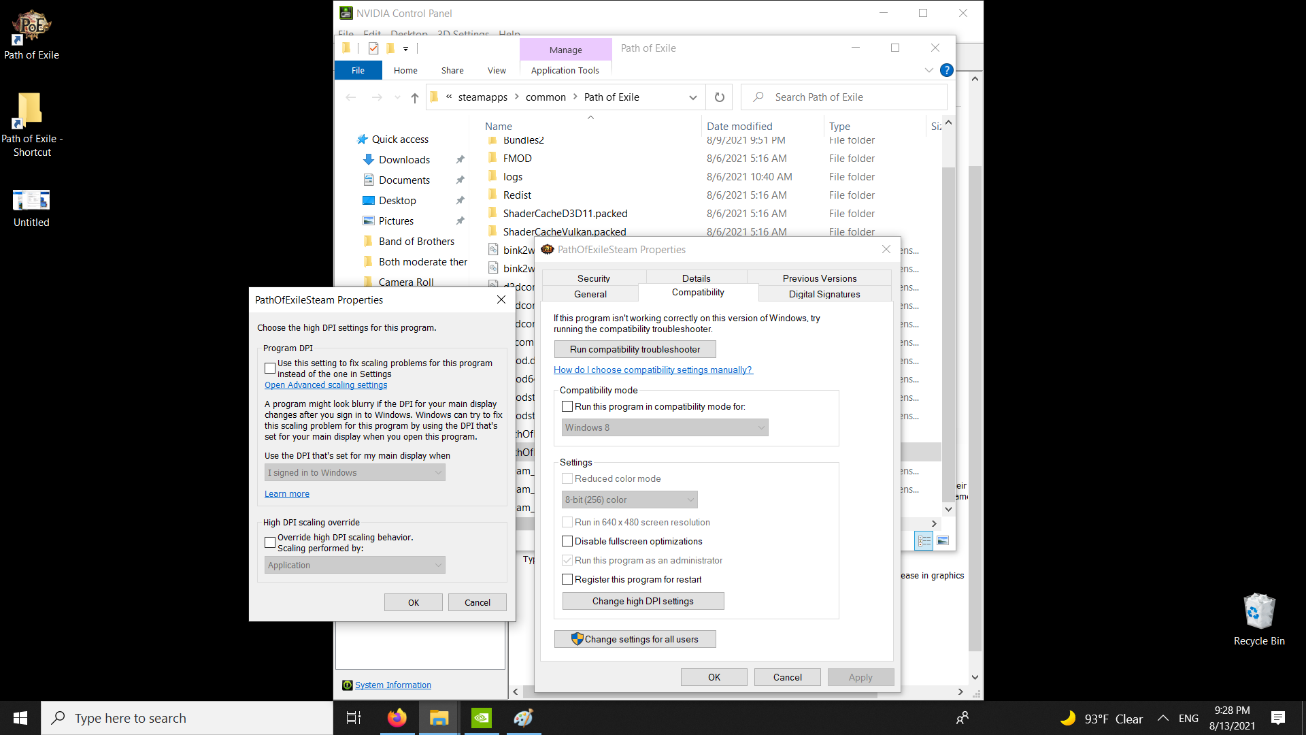Open the notification center icon
1306x735 pixels.
[x=1278, y=718]
